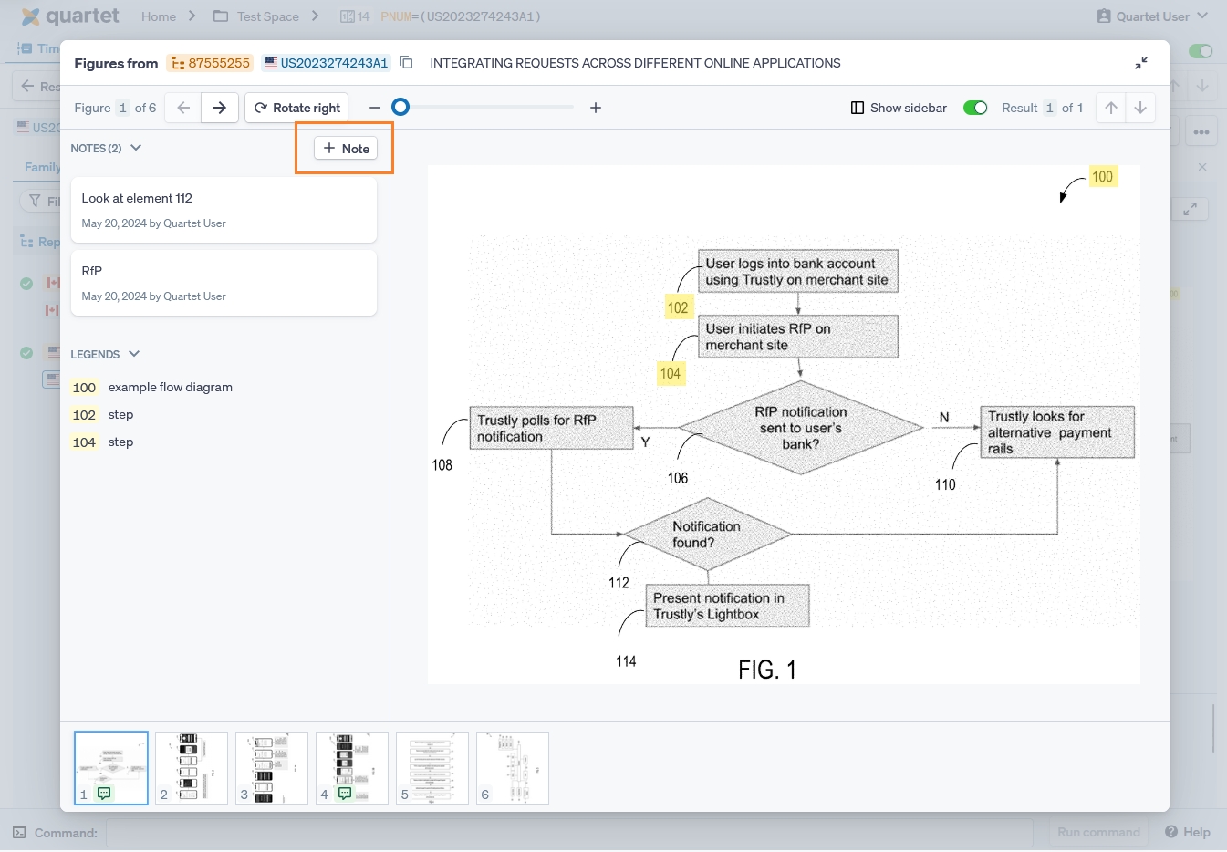
Task: Jump to next result down arrow
Action: click(1140, 108)
